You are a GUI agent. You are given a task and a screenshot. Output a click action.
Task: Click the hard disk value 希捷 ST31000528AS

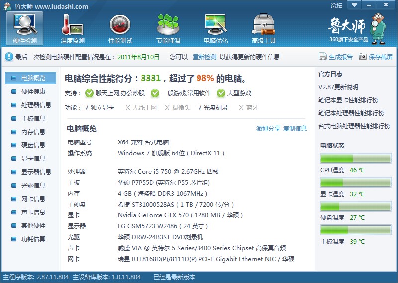pos(176,205)
